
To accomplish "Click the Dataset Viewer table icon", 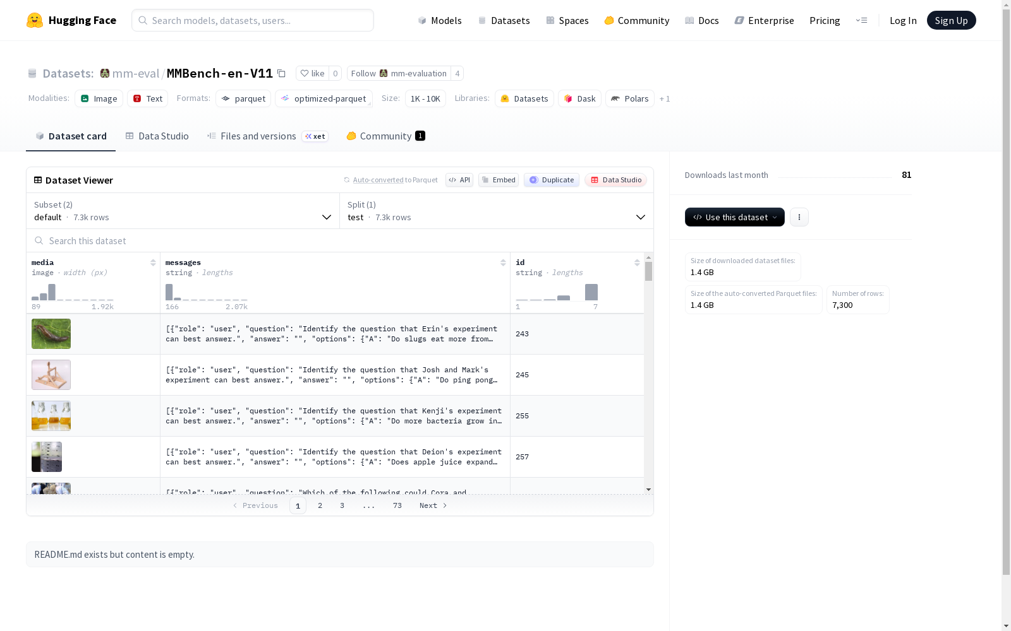I will [38, 180].
